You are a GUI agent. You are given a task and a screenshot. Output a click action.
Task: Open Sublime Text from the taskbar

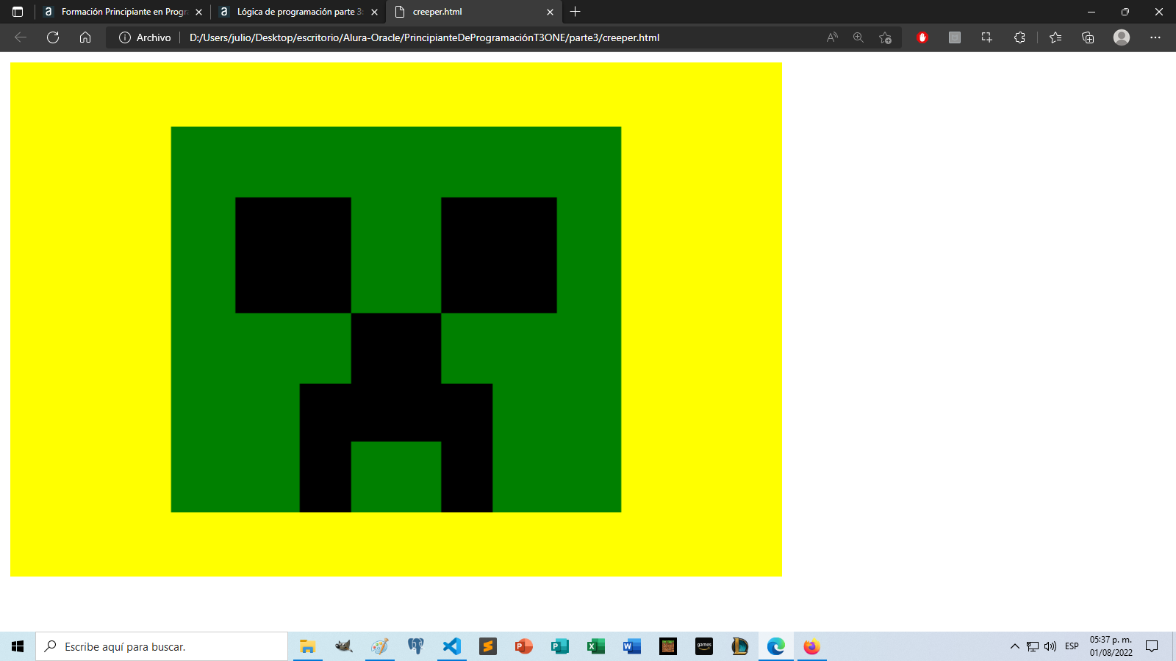487,646
